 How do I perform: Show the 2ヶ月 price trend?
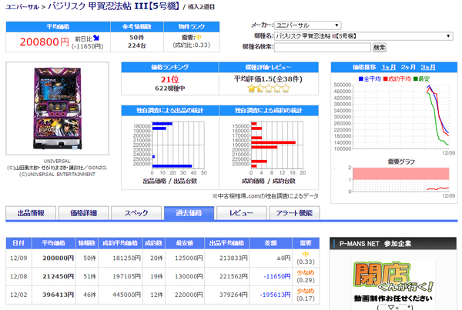(x=408, y=67)
